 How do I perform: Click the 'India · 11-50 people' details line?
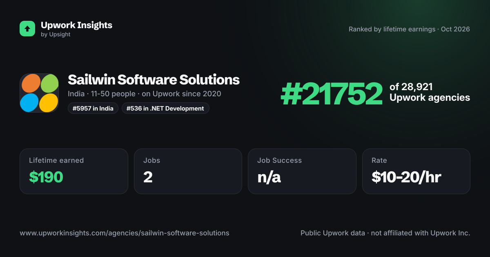145,94
